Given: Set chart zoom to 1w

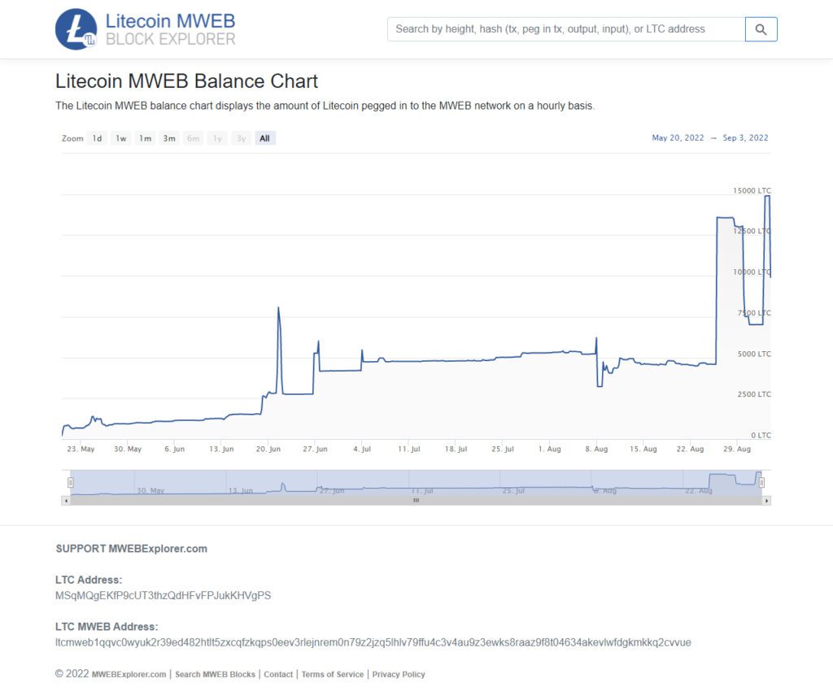Looking at the screenshot, I should click(121, 138).
